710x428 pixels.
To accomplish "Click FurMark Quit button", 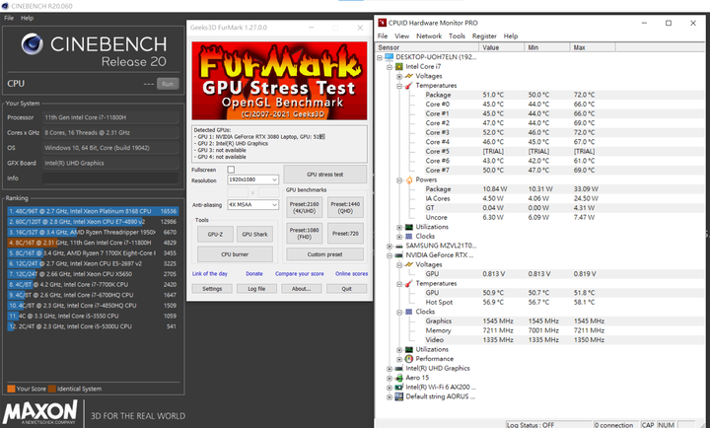I will click(x=346, y=289).
